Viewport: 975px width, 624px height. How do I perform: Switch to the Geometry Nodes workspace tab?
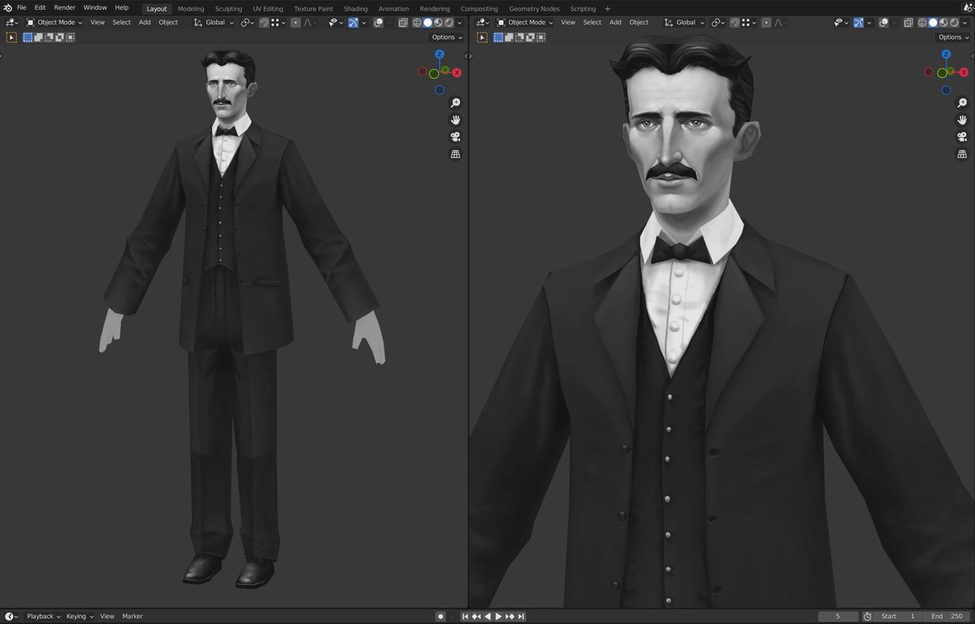(535, 9)
